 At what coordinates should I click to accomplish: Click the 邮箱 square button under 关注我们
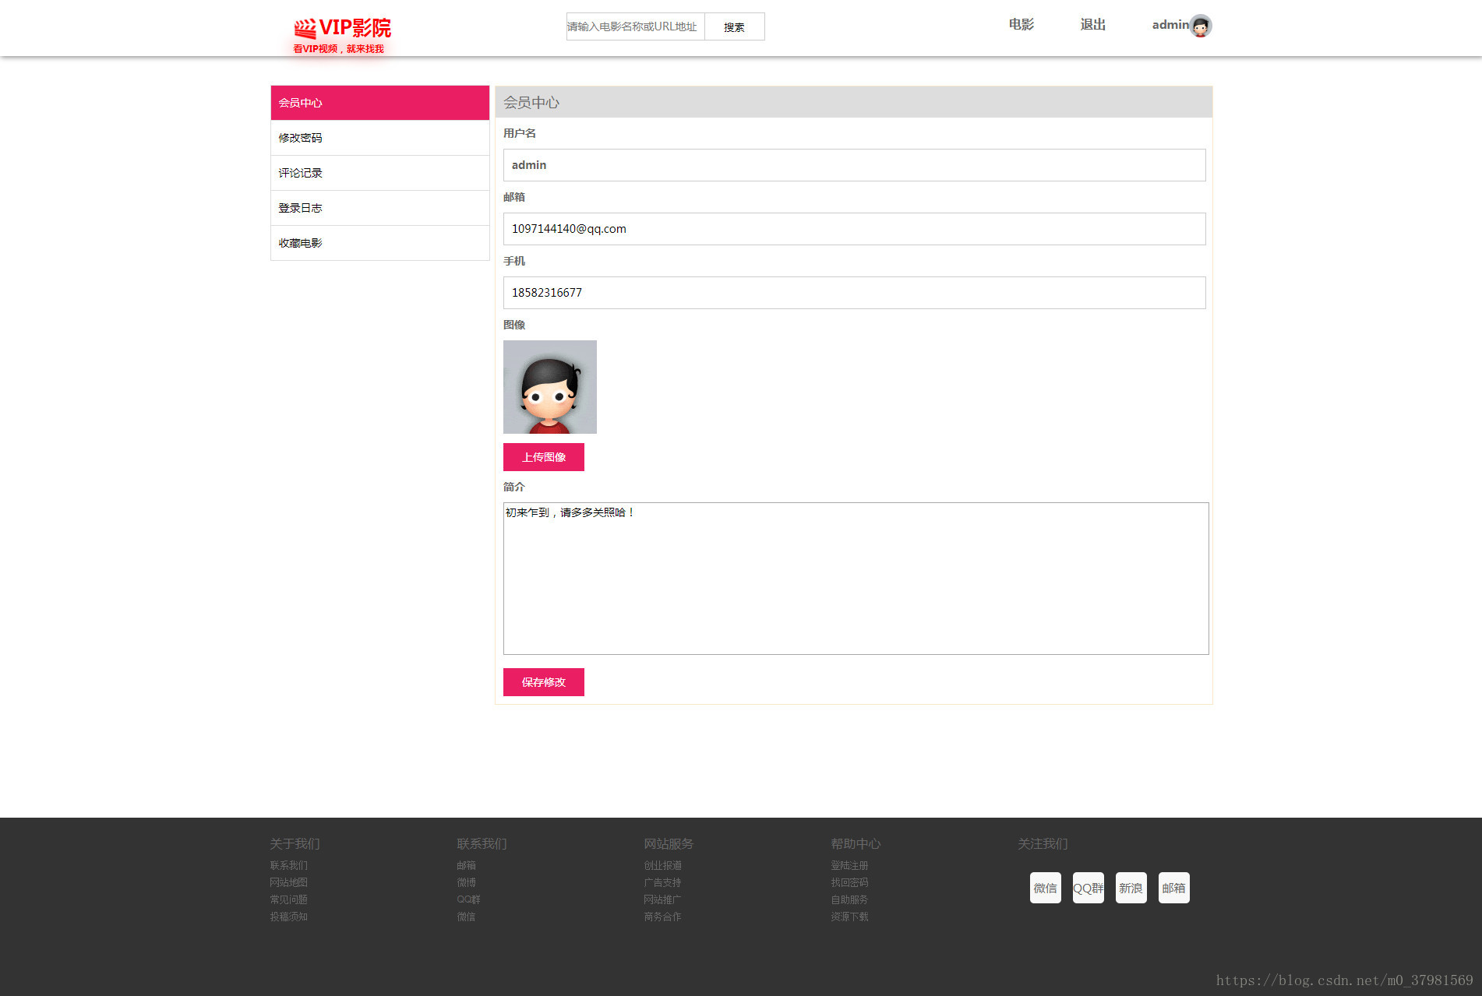1173,888
